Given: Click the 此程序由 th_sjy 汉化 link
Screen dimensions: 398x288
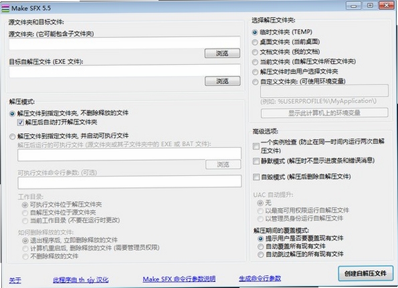Looking at the screenshot, I should coord(81,280).
